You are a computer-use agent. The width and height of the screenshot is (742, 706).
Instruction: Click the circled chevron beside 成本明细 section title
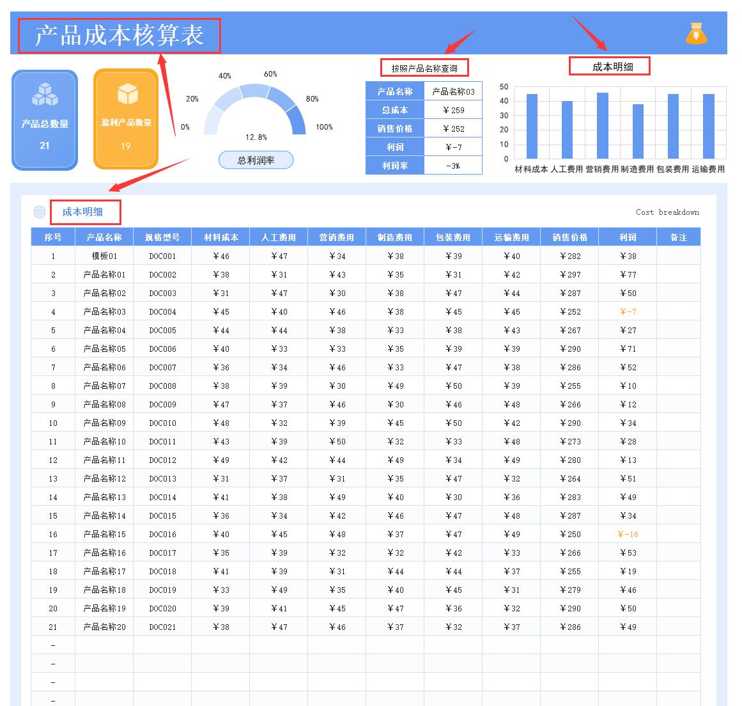point(40,211)
